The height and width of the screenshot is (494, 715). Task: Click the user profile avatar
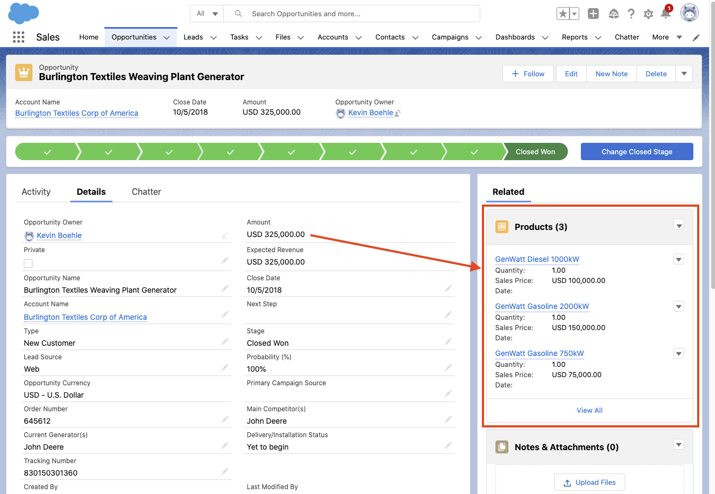tap(689, 13)
